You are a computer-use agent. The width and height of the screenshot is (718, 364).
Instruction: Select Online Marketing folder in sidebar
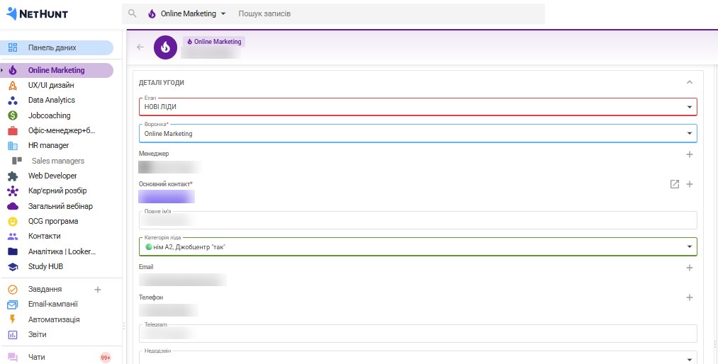(x=57, y=70)
